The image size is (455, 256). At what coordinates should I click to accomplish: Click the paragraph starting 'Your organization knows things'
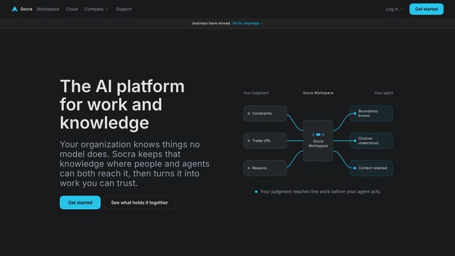[x=134, y=164]
